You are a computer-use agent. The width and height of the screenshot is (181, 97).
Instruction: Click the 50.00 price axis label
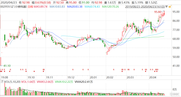click(x=176, y=57)
